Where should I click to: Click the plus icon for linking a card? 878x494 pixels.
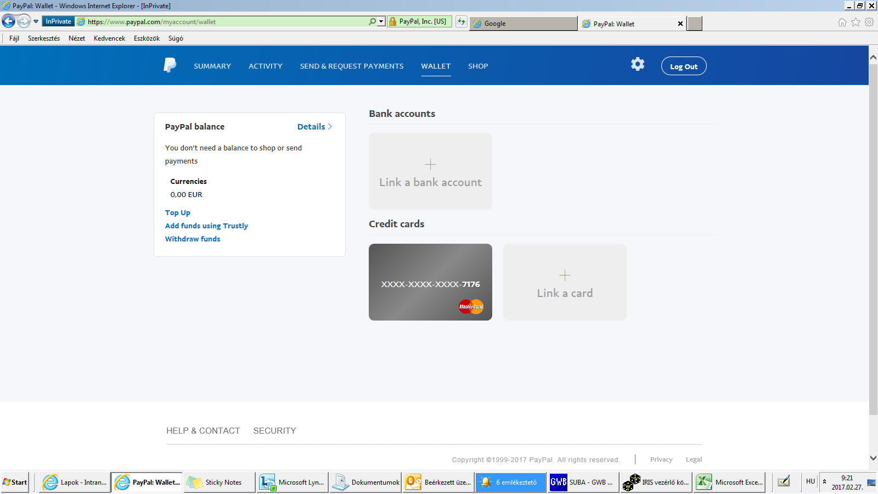(x=565, y=275)
